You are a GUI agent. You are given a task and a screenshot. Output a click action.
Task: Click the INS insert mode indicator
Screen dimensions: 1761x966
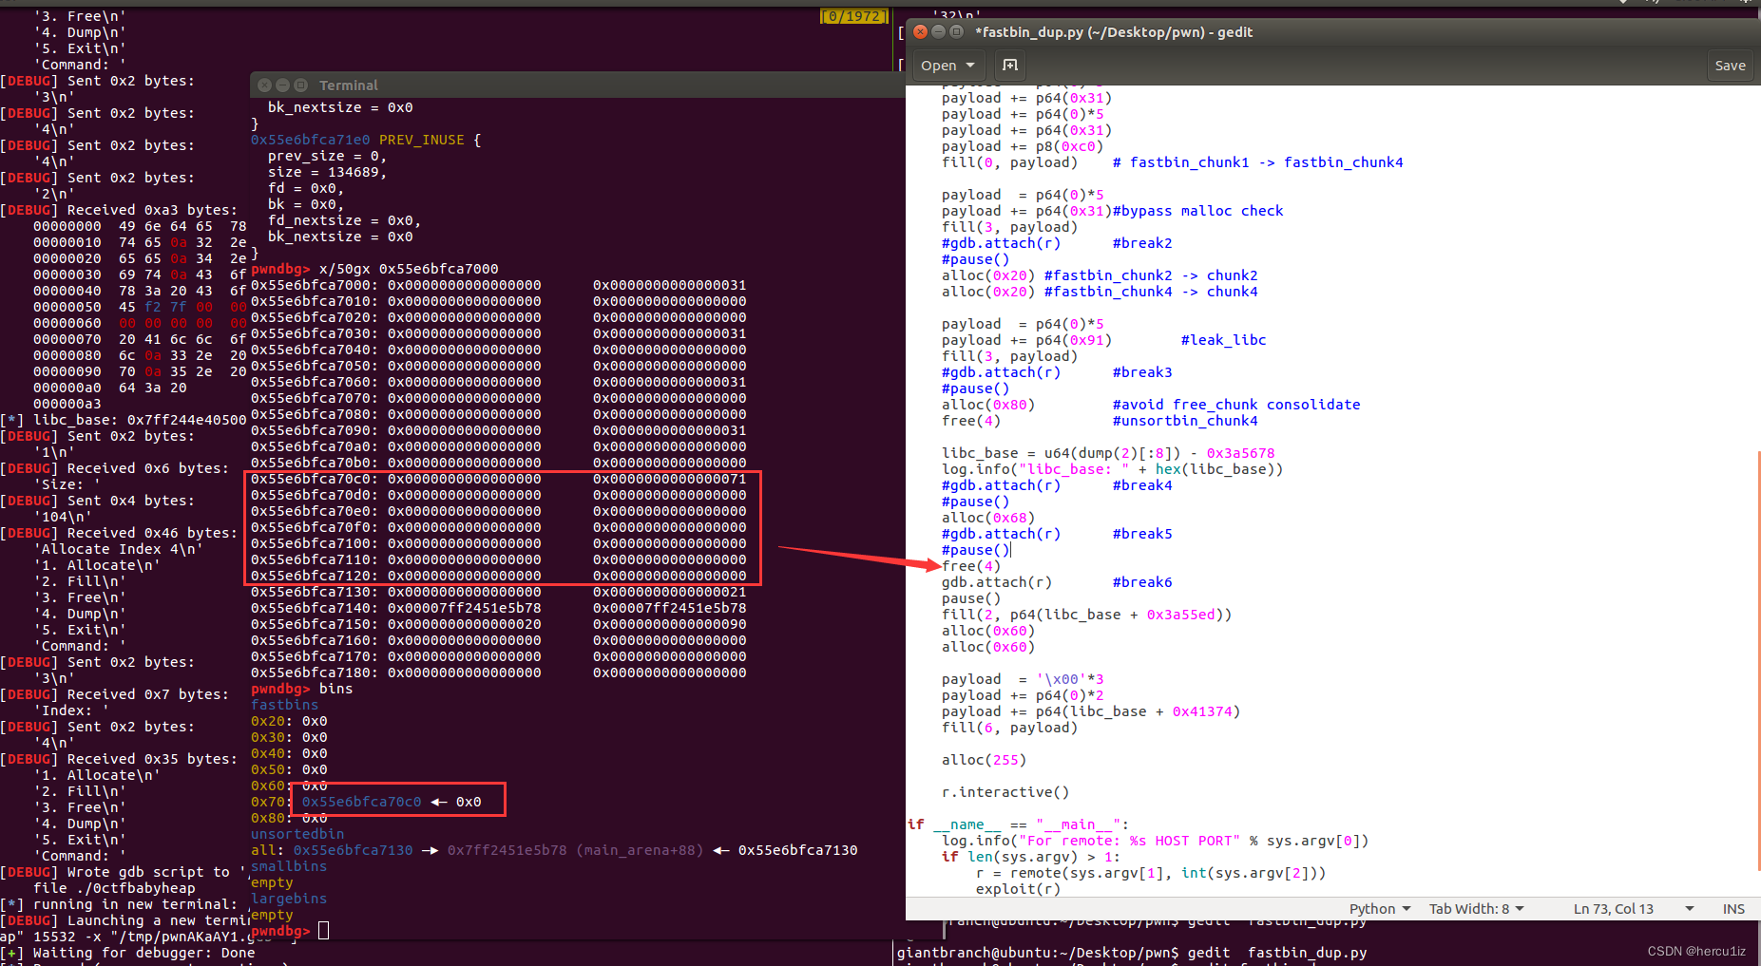1733,908
